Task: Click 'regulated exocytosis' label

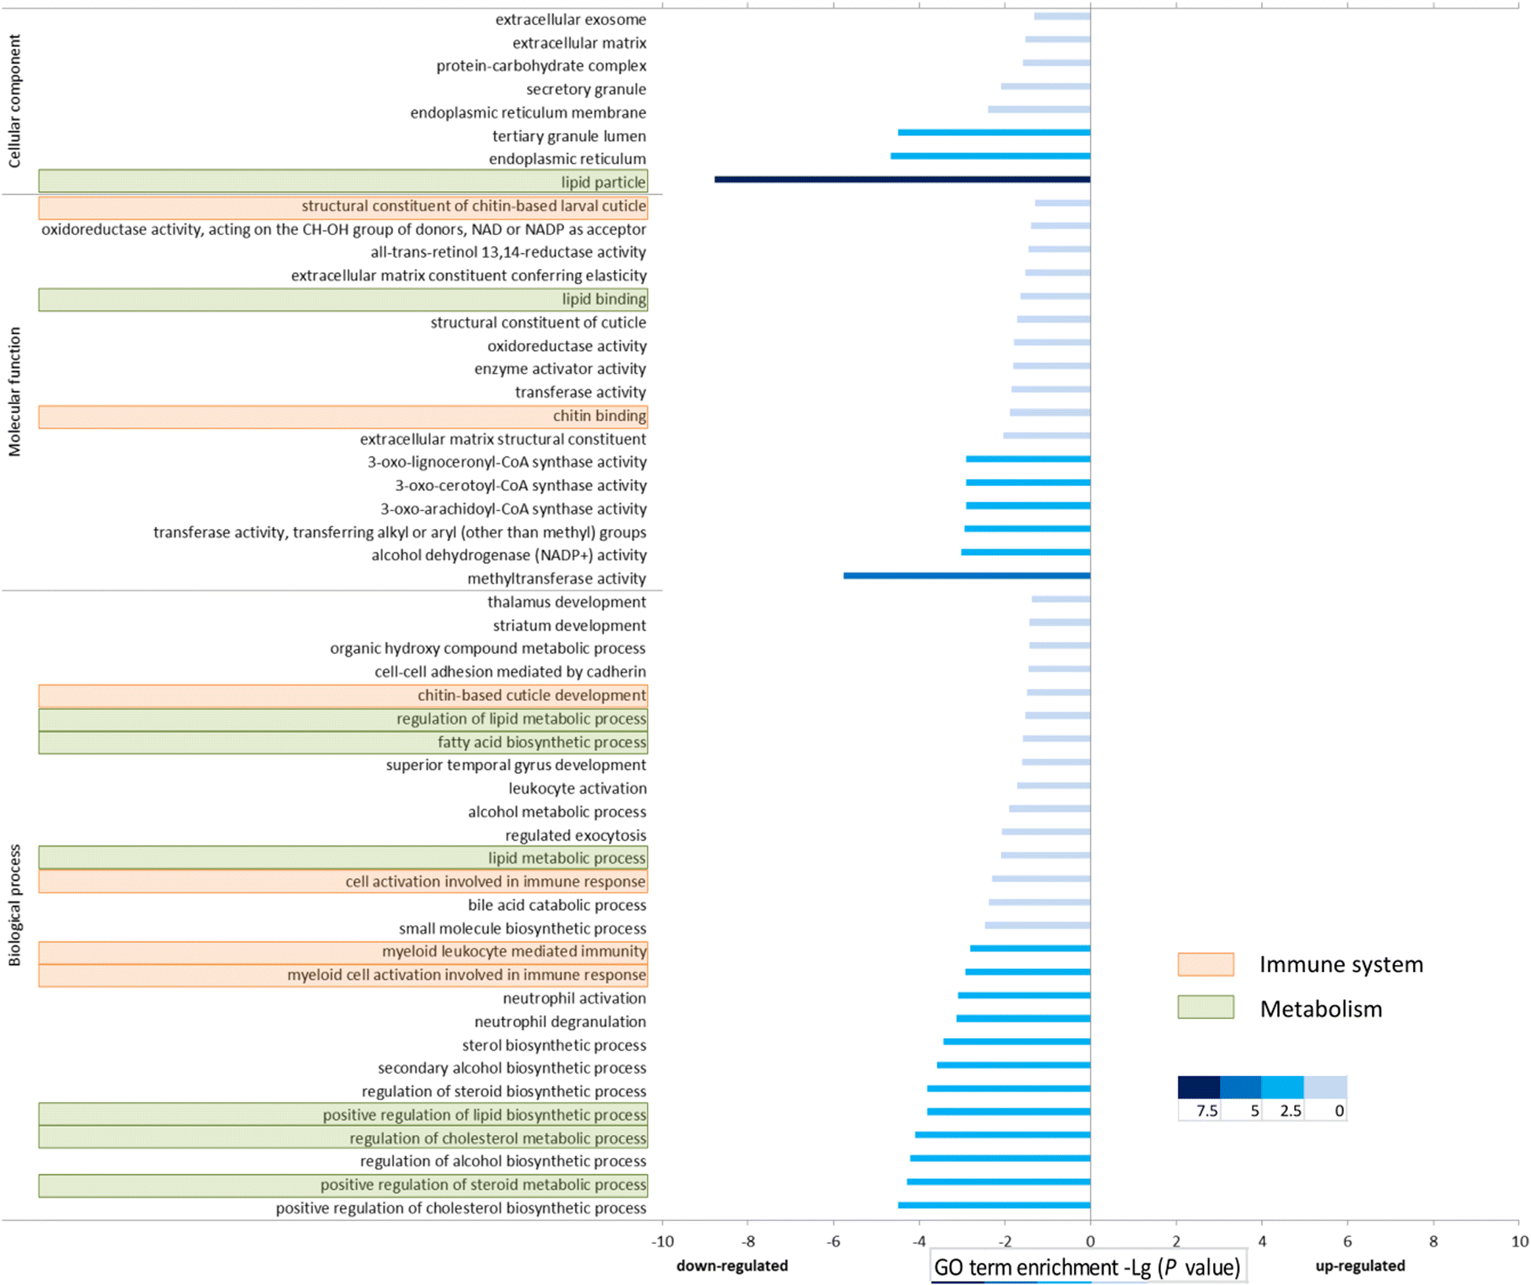Action: (x=576, y=836)
